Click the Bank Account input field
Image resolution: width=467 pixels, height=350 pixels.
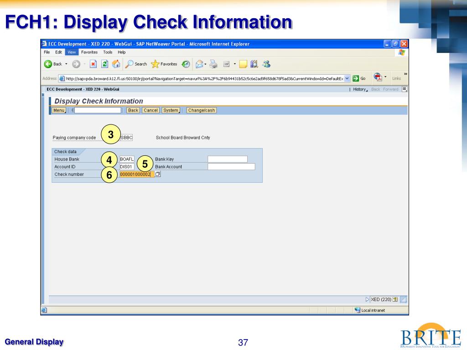(x=231, y=167)
